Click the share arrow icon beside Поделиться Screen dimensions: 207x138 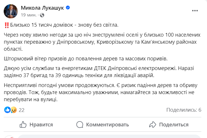coord(153,124)
